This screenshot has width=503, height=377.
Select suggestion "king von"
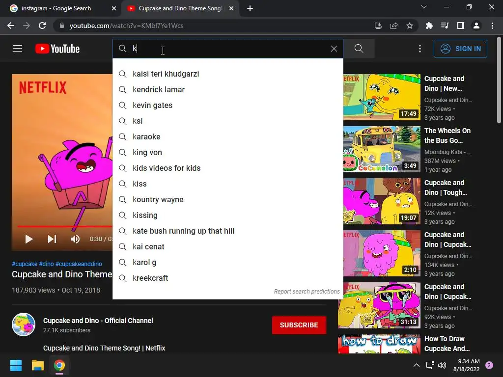(228, 152)
